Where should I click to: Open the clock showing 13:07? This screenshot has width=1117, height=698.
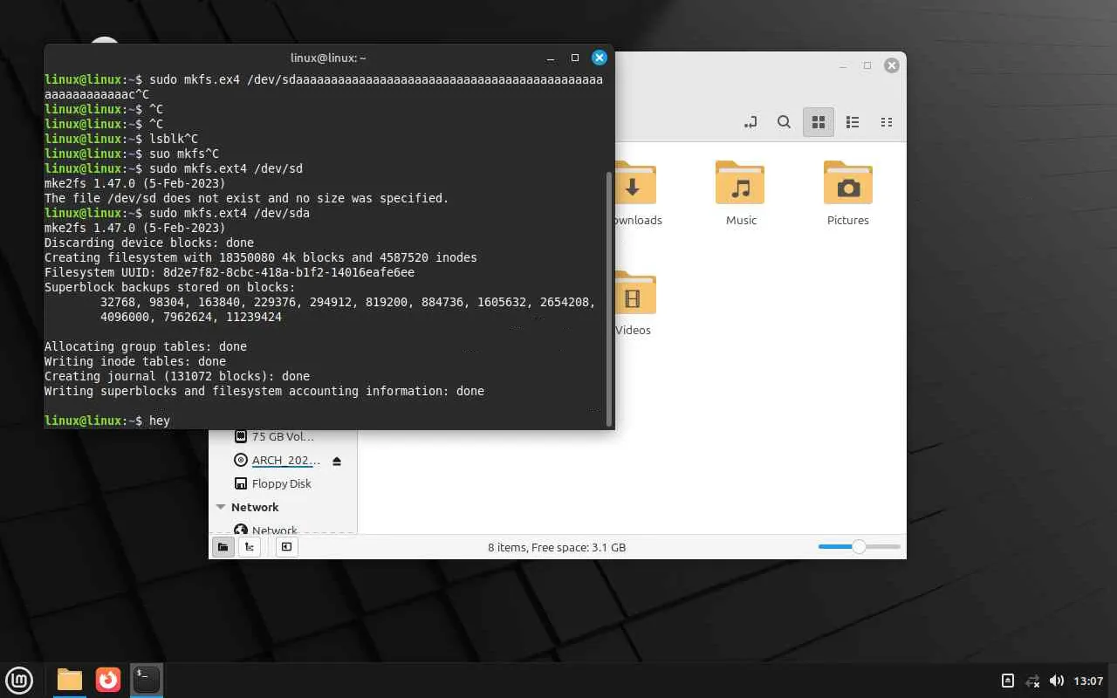click(x=1088, y=681)
